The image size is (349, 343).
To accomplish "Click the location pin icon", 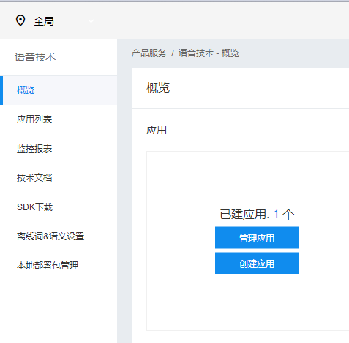I will (20, 20).
